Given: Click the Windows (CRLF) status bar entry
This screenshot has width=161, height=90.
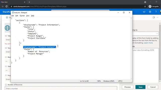Looking at the screenshot, I should pos(109,81).
